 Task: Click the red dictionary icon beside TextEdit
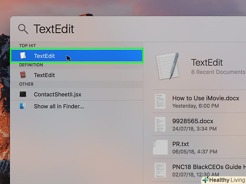pyautogui.click(x=23, y=75)
